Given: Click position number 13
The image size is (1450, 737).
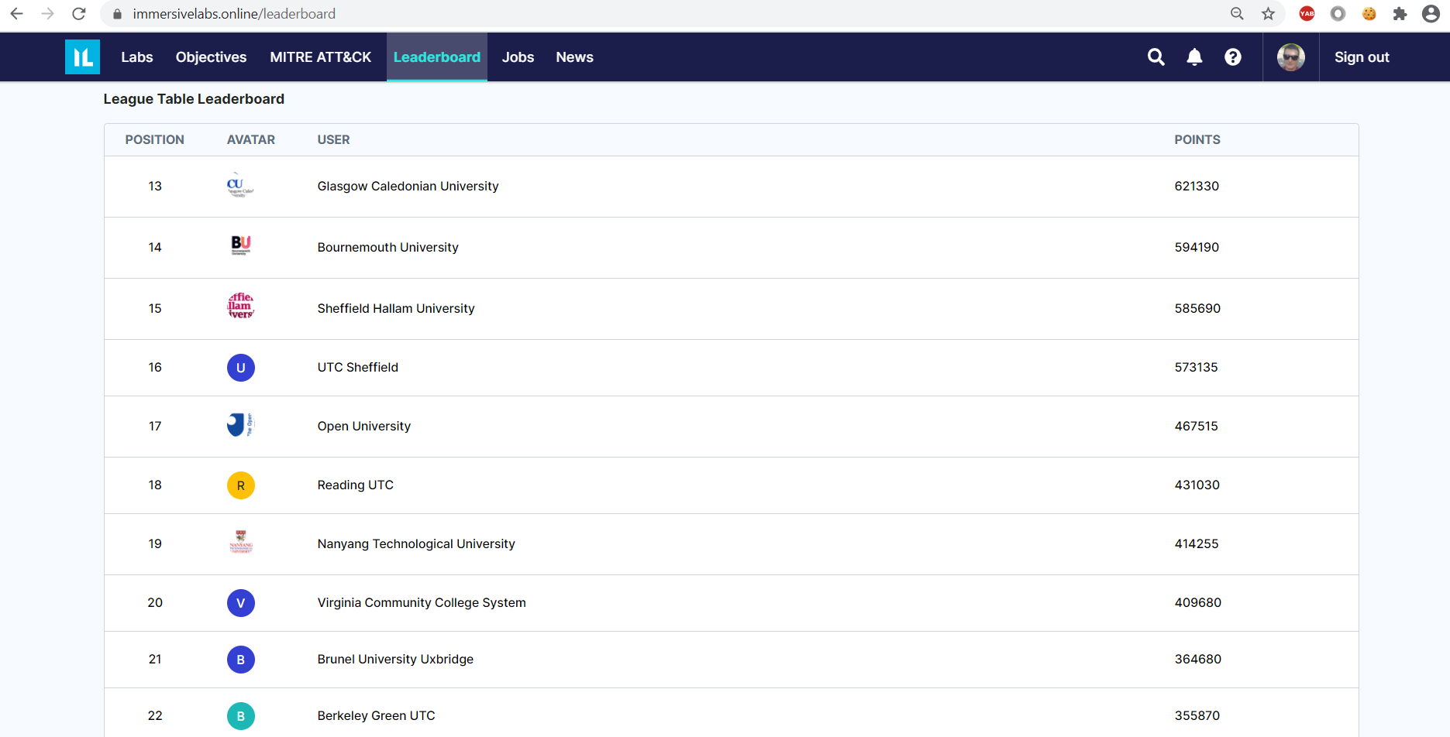Looking at the screenshot, I should (x=155, y=186).
